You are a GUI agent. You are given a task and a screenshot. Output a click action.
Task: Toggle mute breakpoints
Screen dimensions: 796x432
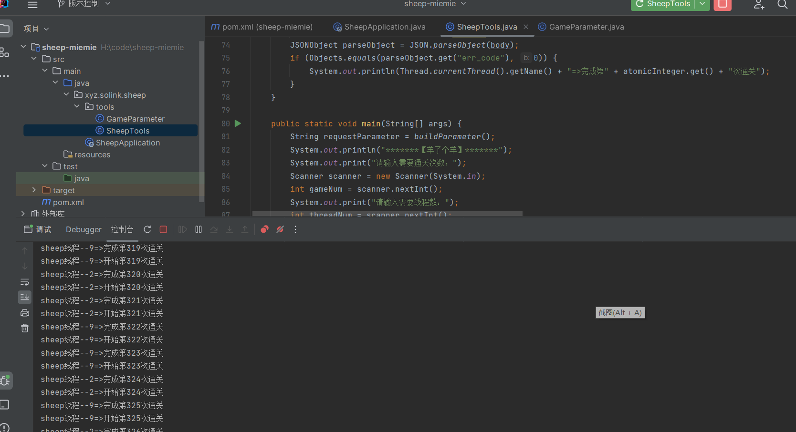280,229
